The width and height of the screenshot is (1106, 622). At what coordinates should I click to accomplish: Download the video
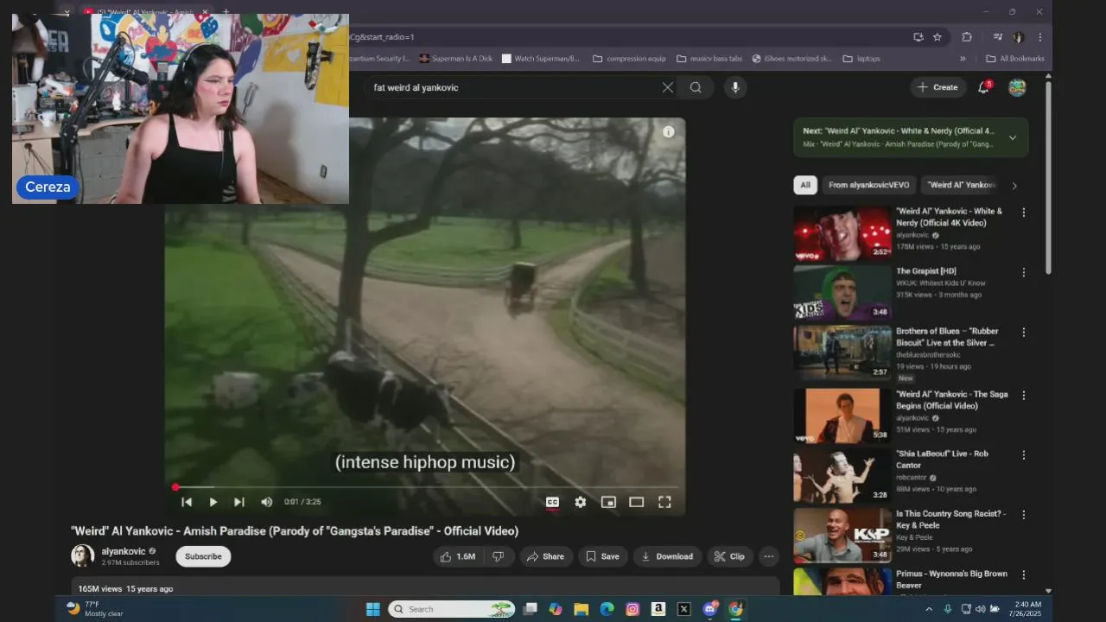point(666,556)
